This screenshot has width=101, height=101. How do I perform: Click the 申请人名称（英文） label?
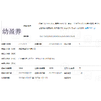9,54
